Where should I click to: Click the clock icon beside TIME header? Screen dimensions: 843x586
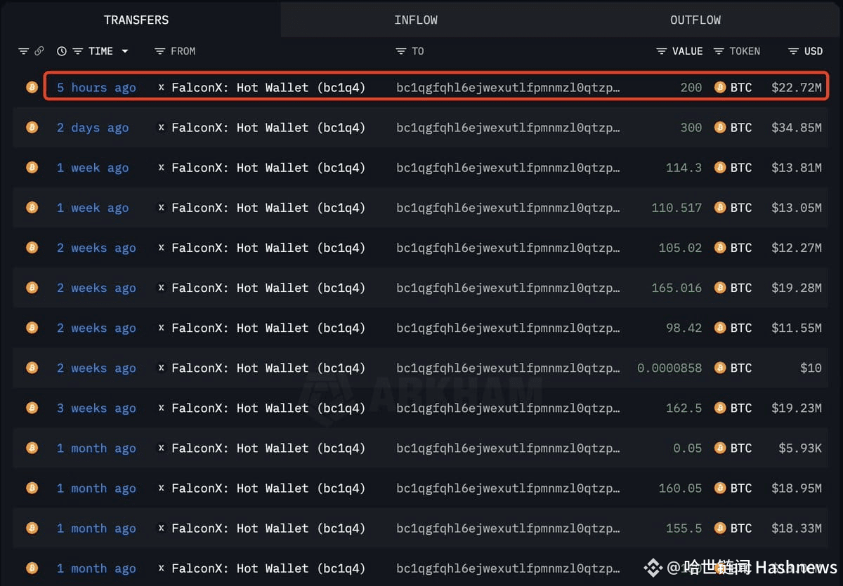click(62, 51)
